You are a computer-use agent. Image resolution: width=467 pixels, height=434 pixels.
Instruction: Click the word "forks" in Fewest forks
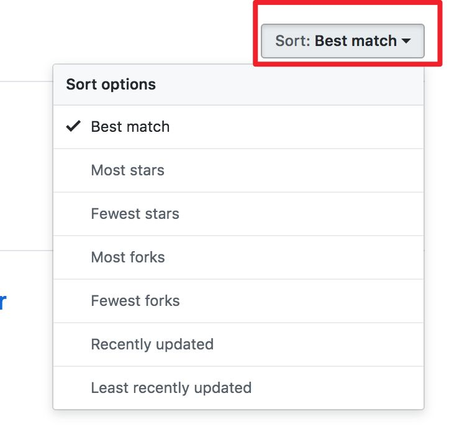pos(160,301)
